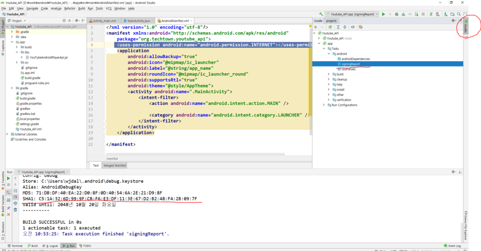
Task: Open the Refactor menu
Action: click(x=70, y=9)
